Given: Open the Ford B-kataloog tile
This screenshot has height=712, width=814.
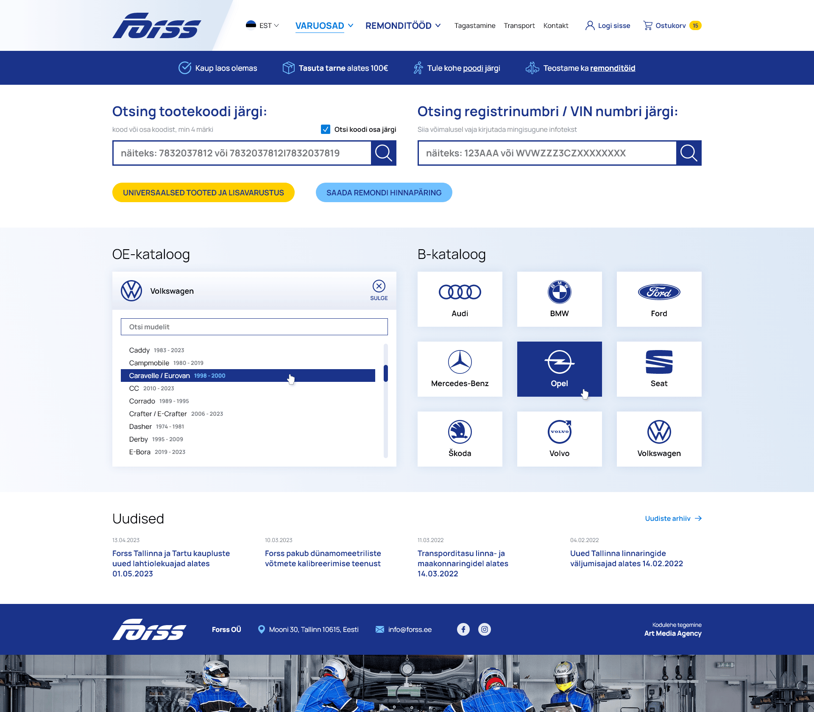Looking at the screenshot, I should 659,299.
